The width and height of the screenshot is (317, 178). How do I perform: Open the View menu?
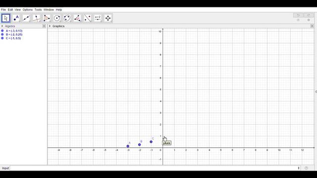[18, 10]
